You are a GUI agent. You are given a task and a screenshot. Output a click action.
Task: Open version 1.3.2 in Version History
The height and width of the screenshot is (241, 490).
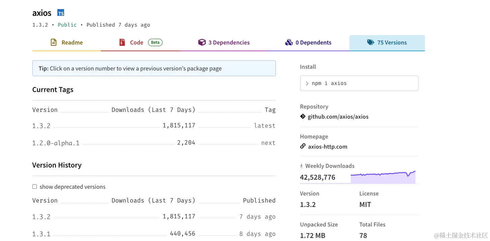click(x=41, y=217)
